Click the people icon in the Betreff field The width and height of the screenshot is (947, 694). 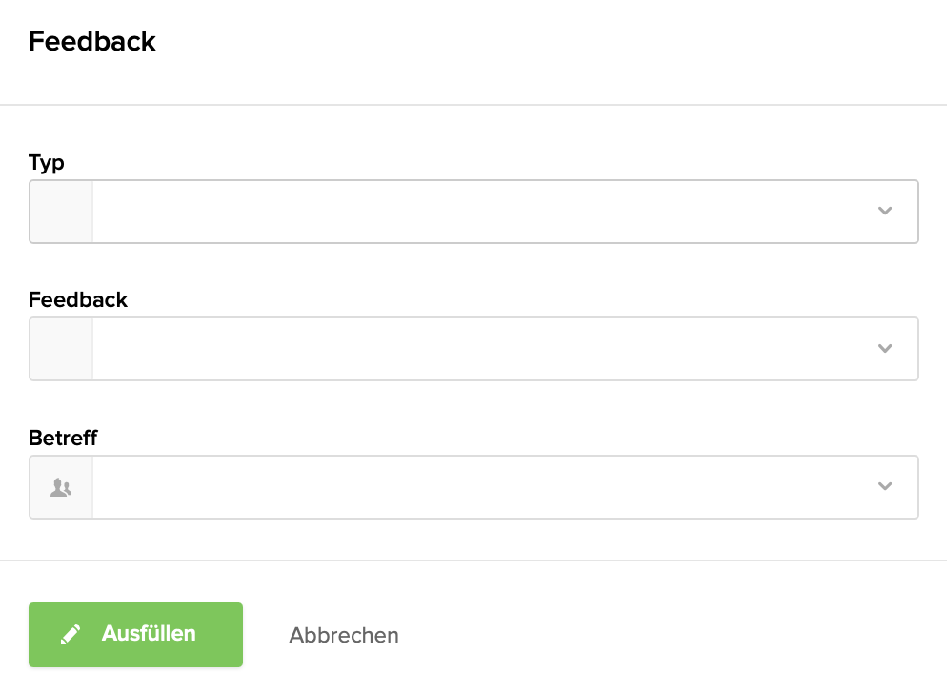click(61, 487)
